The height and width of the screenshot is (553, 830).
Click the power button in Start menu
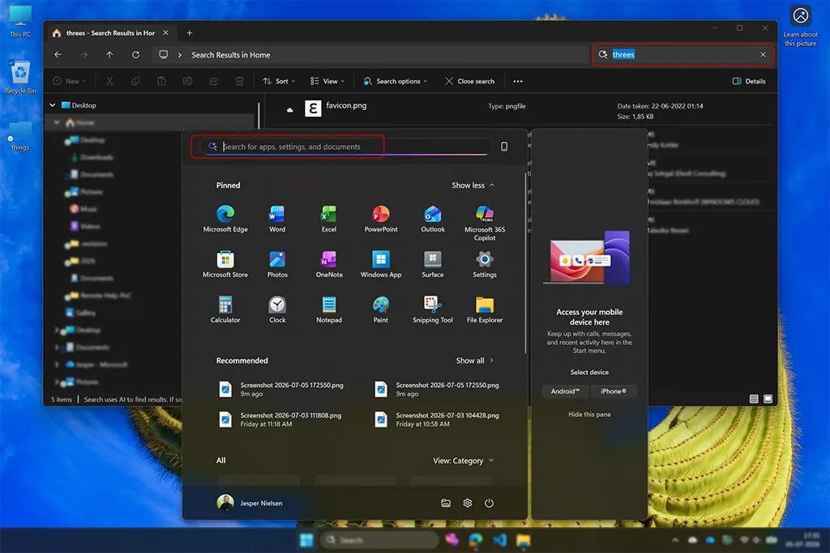click(489, 503)
